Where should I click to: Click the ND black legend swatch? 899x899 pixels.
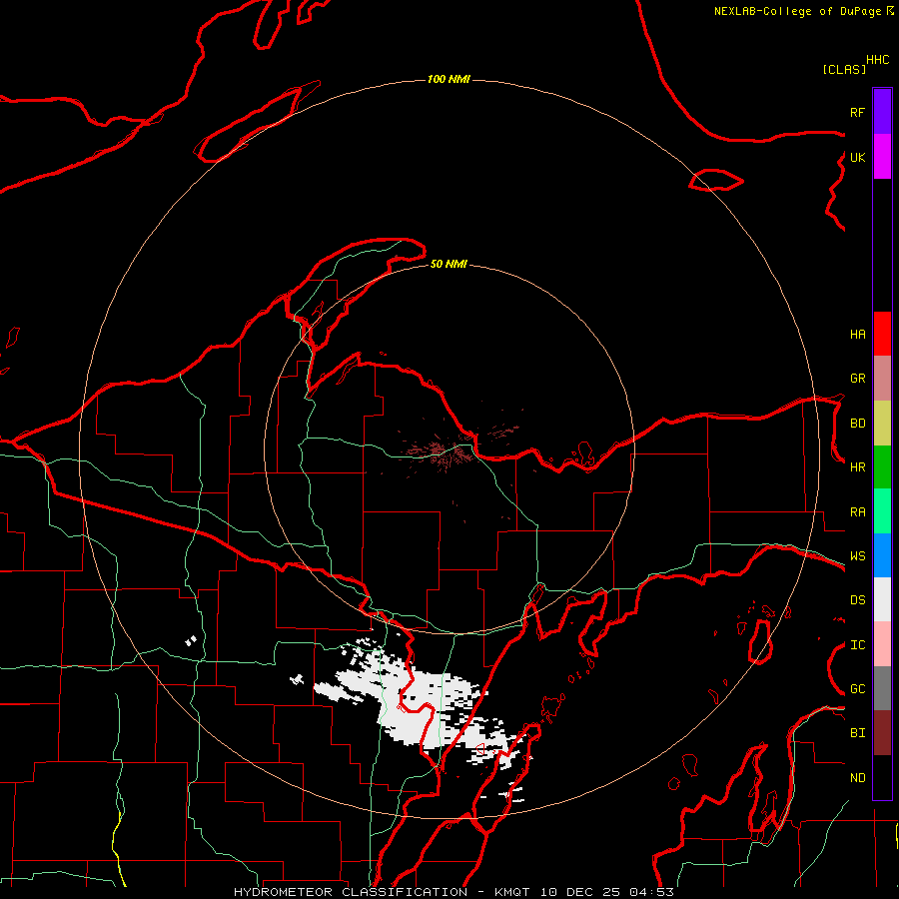pos(882,777)
